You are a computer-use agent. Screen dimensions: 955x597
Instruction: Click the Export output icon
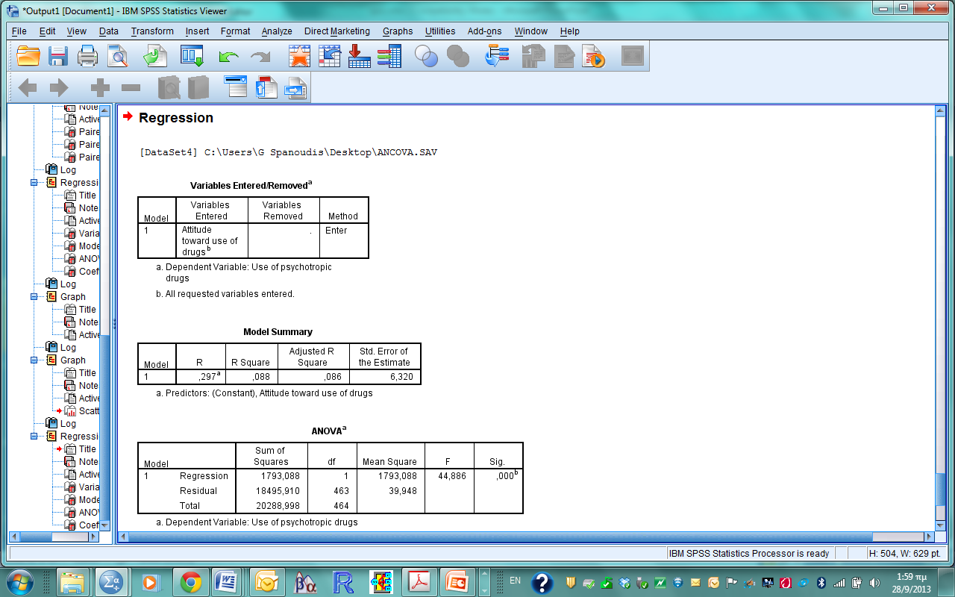[x=155, y=56]
